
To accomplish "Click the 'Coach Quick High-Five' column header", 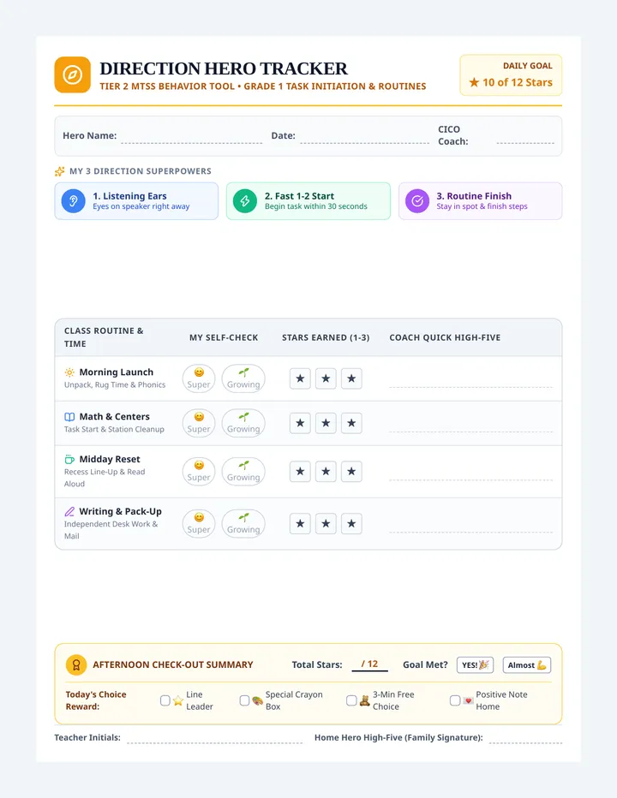I will 445,337.
